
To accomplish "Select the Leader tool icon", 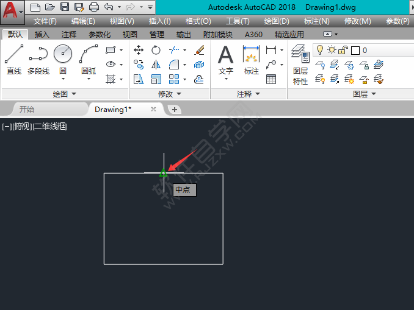I will (x=271, y=65).
